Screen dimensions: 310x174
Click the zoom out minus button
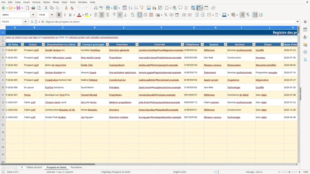pyautogui.click(x=279, y=172)
